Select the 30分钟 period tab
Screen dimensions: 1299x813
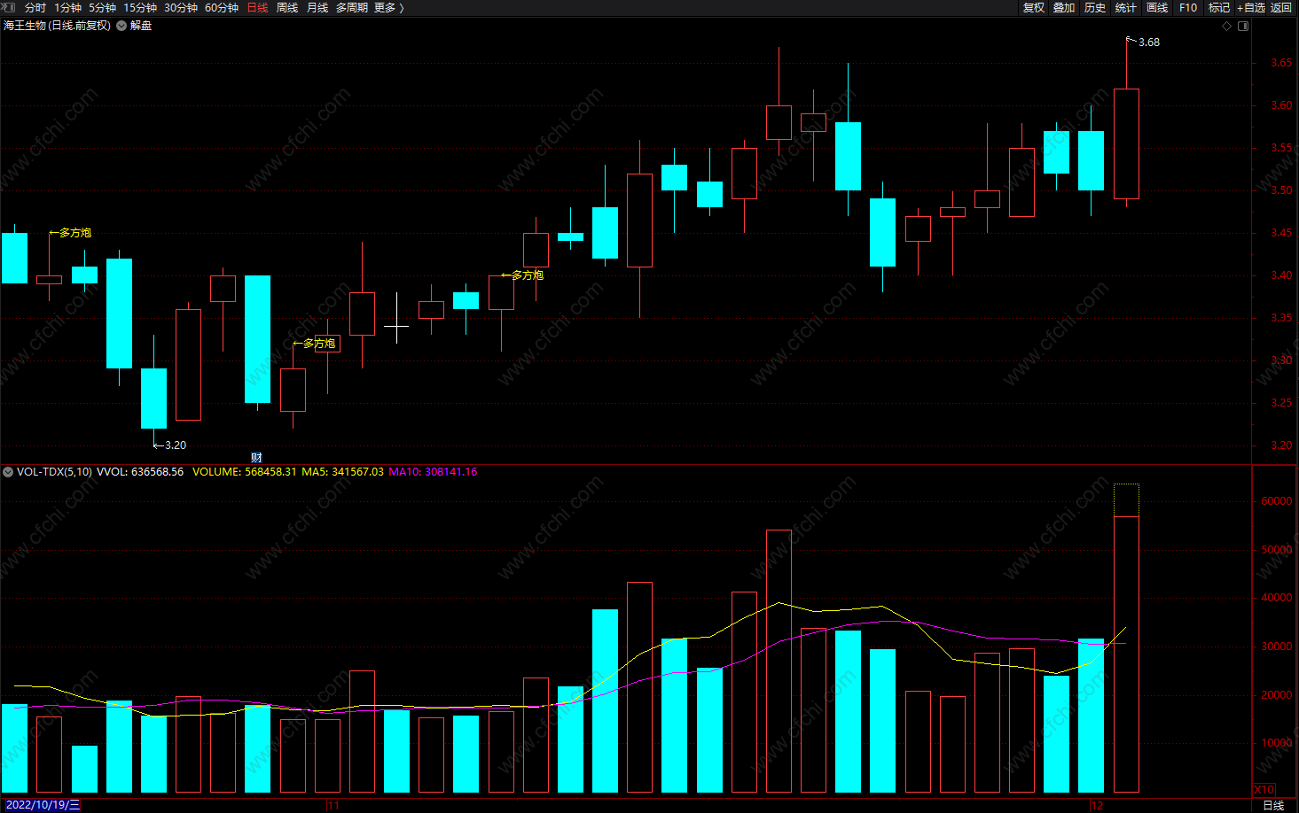pos(181,7)
